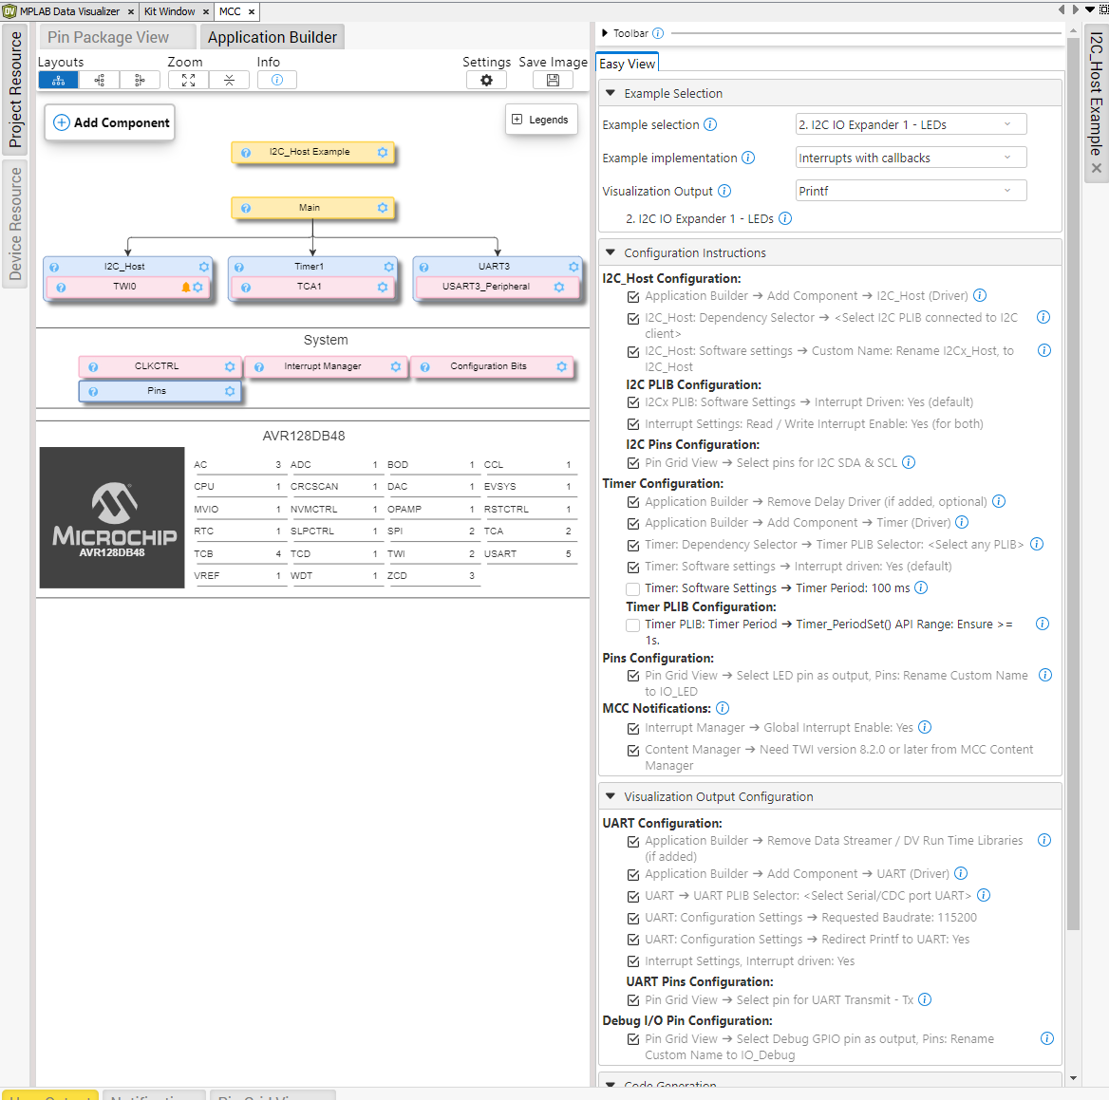Click info icon next to Example selection
1109x1100 pixels.
point(710,124)
